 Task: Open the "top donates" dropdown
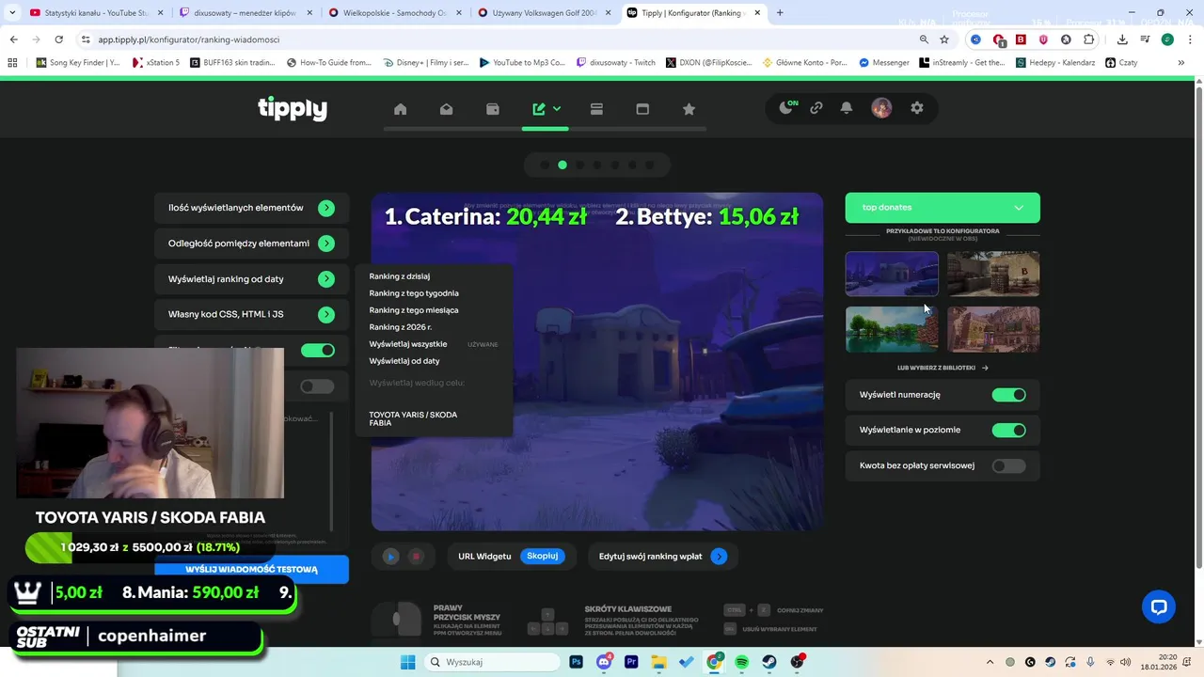(x=943, y=208)
